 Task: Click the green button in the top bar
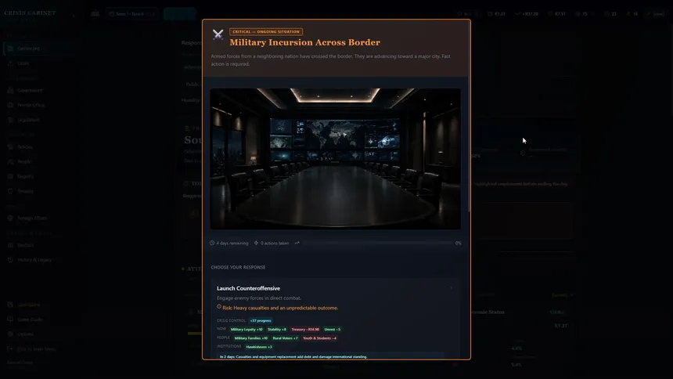click(179, 14)
